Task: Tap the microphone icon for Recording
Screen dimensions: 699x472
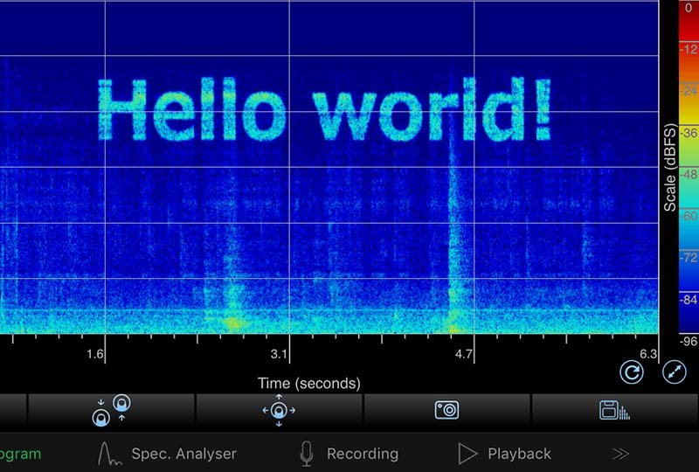Action: click(x=306, y=454)
